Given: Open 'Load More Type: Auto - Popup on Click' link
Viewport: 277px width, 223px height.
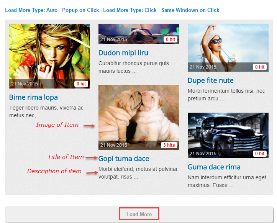Looking at the screenshot, I should click(52, 10).
